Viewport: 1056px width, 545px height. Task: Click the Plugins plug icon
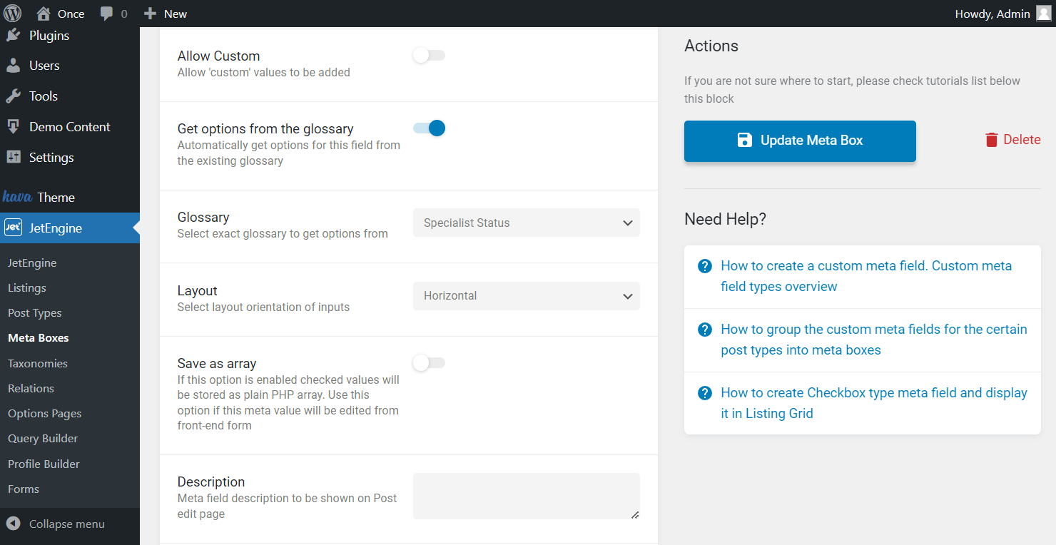(x=13, y=35)
